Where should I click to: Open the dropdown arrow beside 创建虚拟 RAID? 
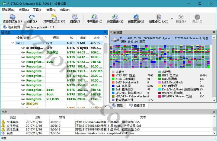coord(172,18)
